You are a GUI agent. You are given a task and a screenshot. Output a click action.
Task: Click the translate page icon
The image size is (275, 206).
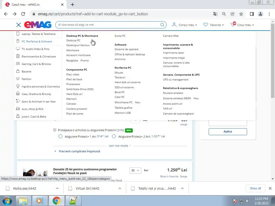coord(215,14)
